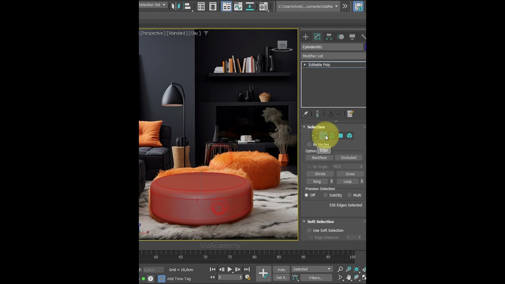This screenshot has width=505, height=284.
Task: Open the Material Editor icon
Action: click(x=264, y=6)
